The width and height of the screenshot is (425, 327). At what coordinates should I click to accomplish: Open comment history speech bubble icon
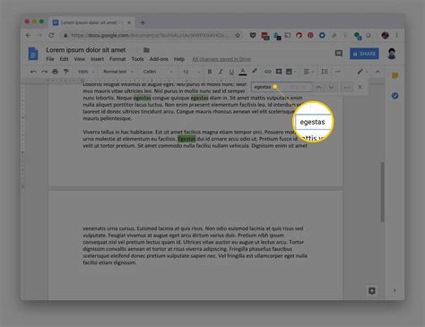[338, 54]
